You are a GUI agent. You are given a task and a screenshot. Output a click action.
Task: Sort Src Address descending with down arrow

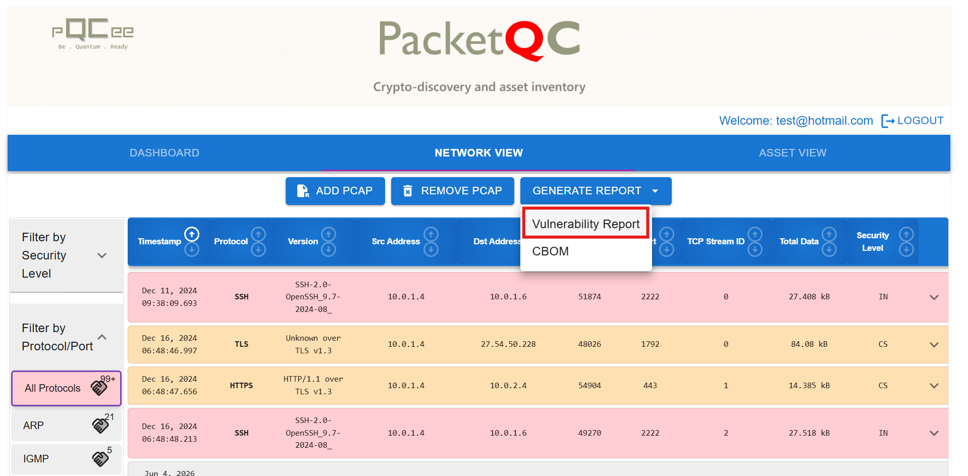click(431, 249)
